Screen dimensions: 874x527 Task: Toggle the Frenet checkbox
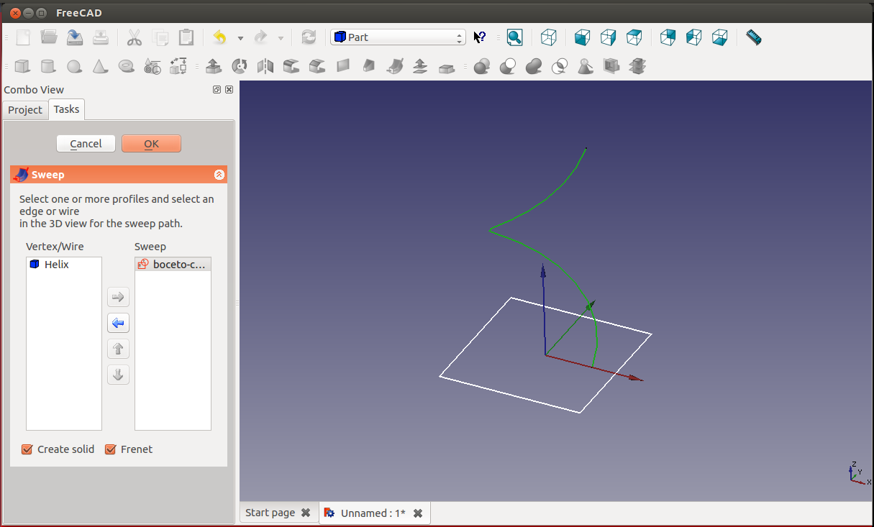[111, 449]
